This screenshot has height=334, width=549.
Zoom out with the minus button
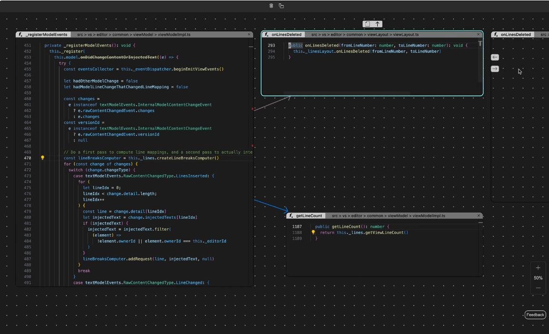click(x=538, y=288)
